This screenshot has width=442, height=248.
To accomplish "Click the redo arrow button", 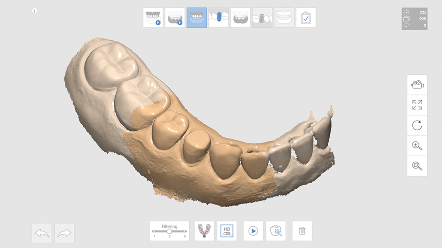I will pyautogui.click(x=64, y=233).
